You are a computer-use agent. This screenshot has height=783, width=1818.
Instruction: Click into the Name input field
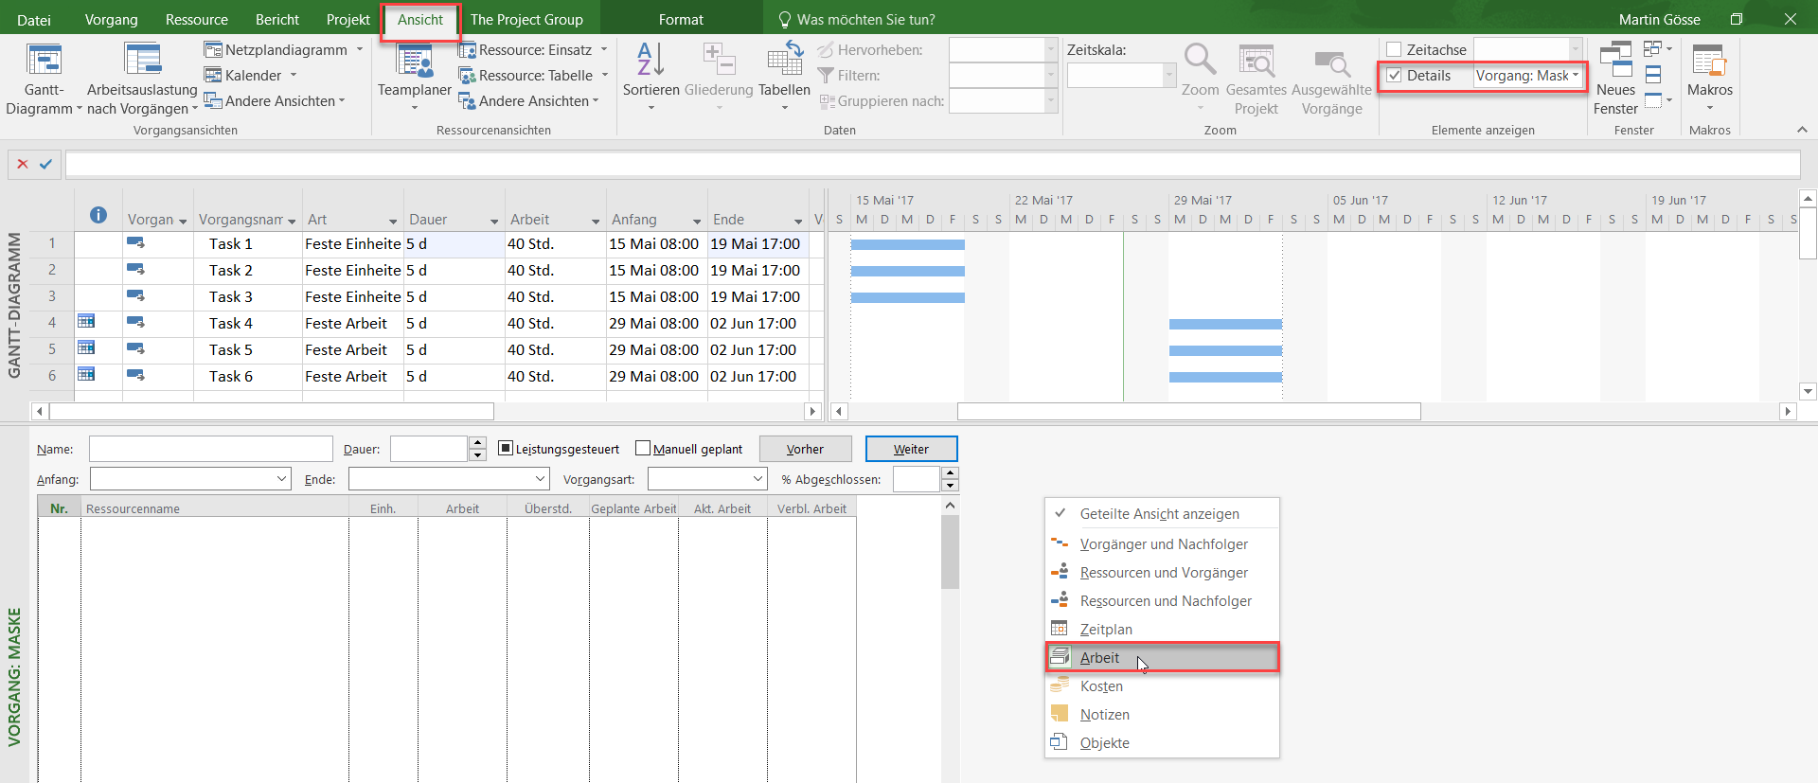(210, 449)
